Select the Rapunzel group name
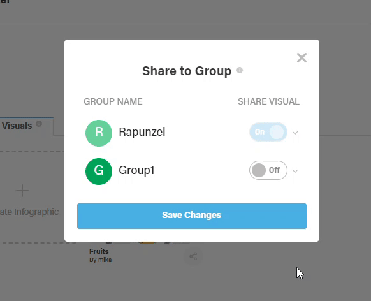This screenshot has height=301, width=371. tap(142, 132)
